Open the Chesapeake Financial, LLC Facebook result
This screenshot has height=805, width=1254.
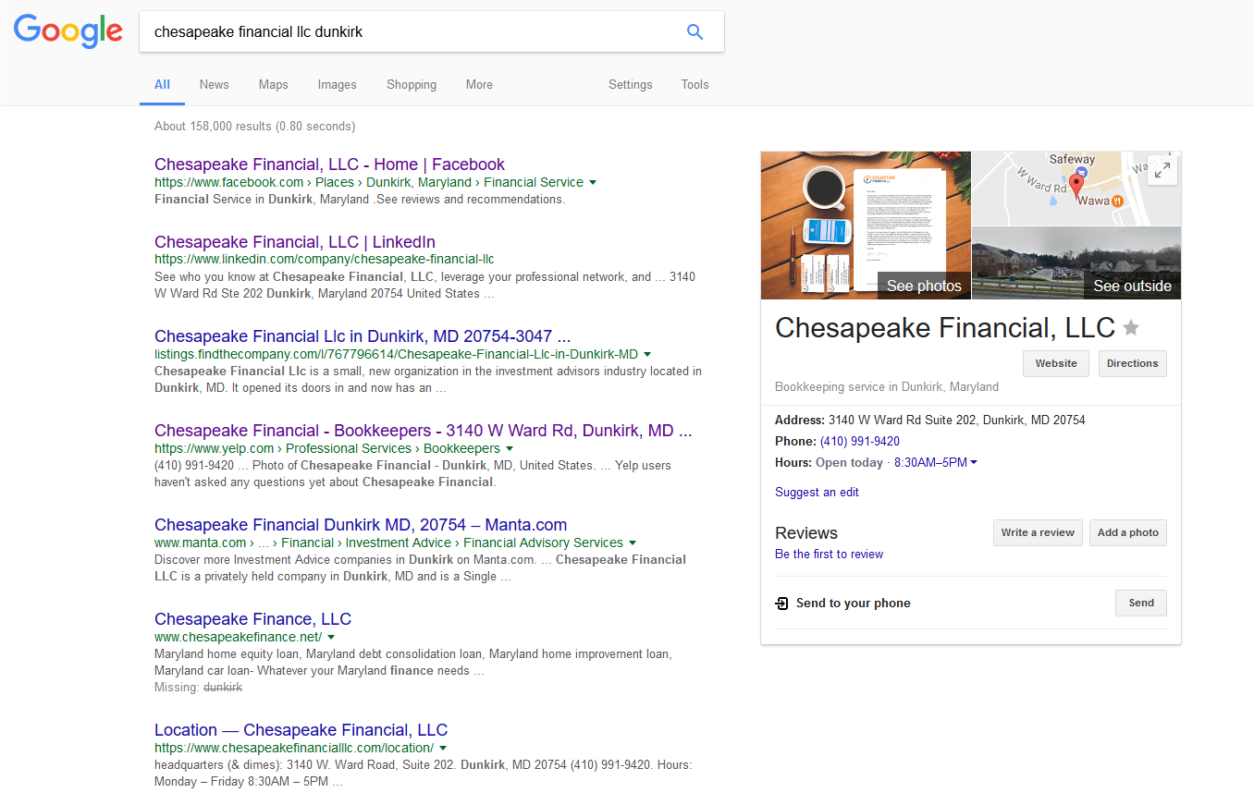(x=329, y=165)
